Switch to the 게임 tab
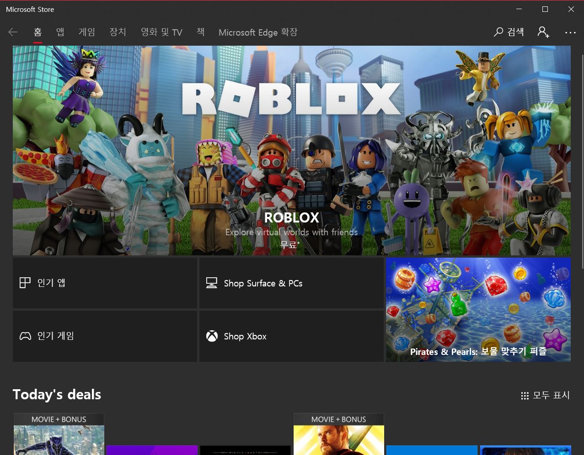 pyautogui.click(x=87, y=32)
